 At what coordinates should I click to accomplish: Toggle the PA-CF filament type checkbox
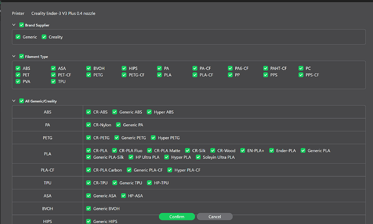(195, 69)
